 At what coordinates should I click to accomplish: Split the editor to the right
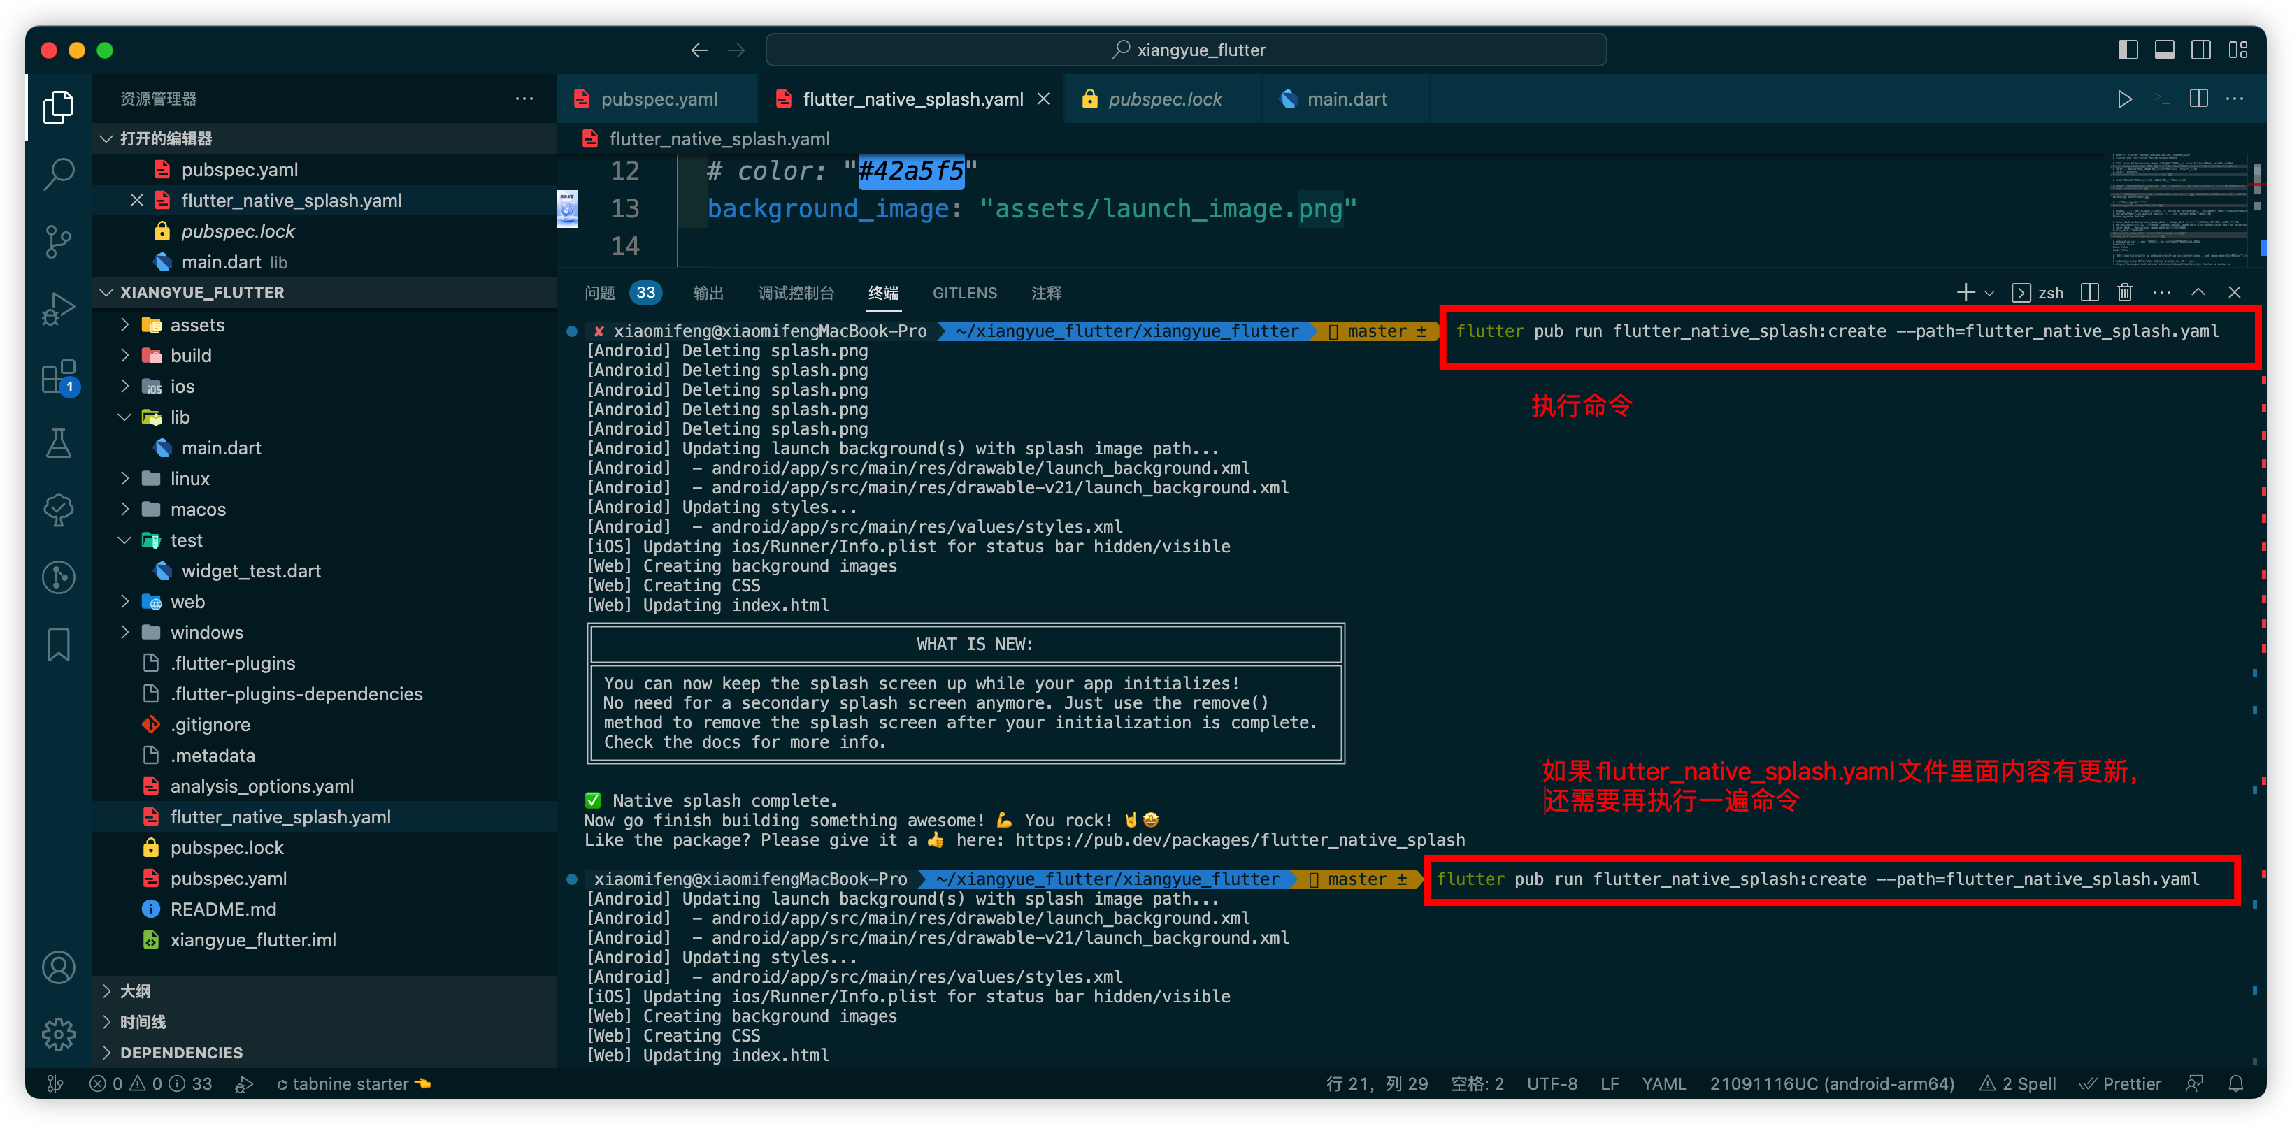[x=2198, y=99]
